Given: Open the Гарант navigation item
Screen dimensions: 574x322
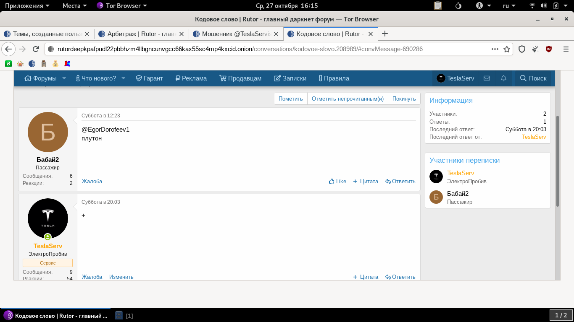Looking at the screenshot, I should tap(149, 78).
